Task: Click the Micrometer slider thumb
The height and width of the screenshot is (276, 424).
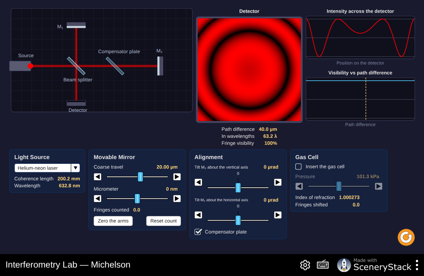Action: 137,199
